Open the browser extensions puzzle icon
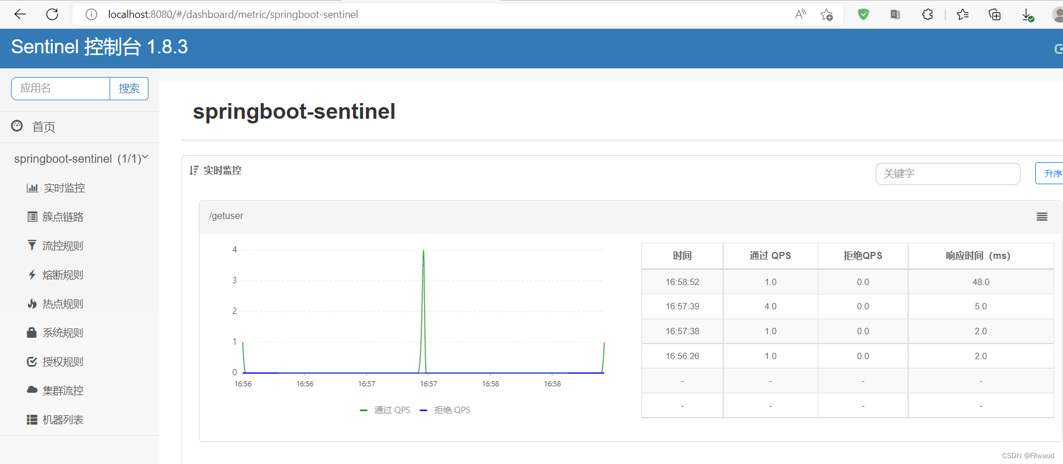This screenshot has height=464, width=1063. tap(927, 14)
